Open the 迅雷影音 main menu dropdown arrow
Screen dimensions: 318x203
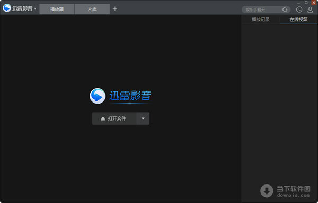35,8
